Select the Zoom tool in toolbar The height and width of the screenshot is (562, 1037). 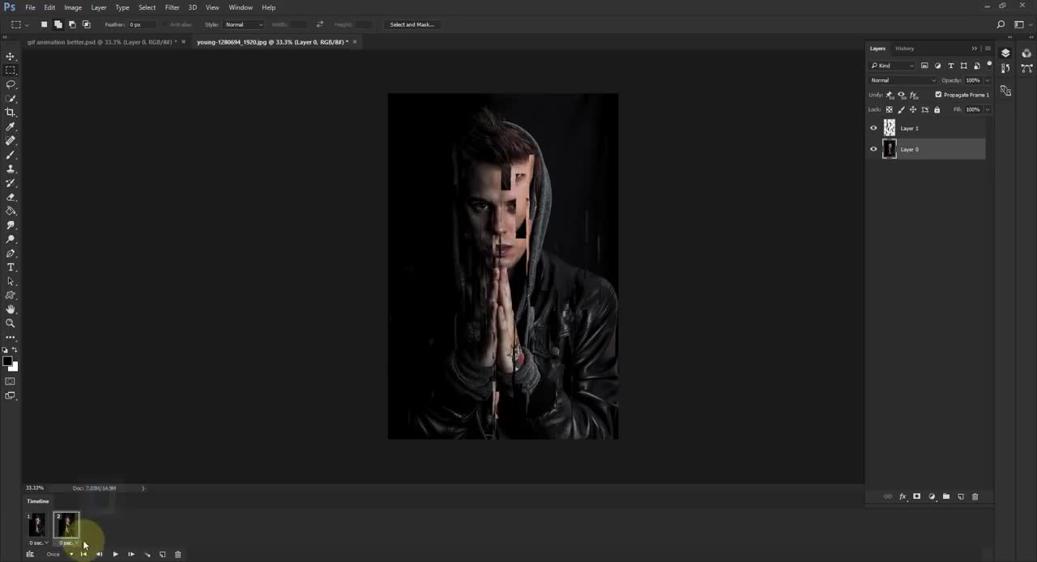click(11, 323)
